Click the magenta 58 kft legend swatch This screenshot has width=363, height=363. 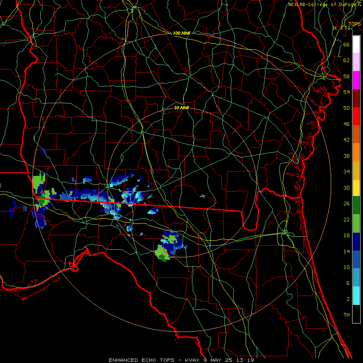coord(356,80)
